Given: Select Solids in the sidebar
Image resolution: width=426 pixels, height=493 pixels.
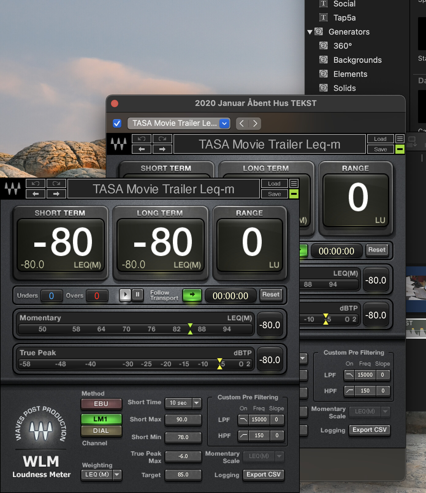Looking at the screenshot, I should pyautogui.click(x=345, y=88).
